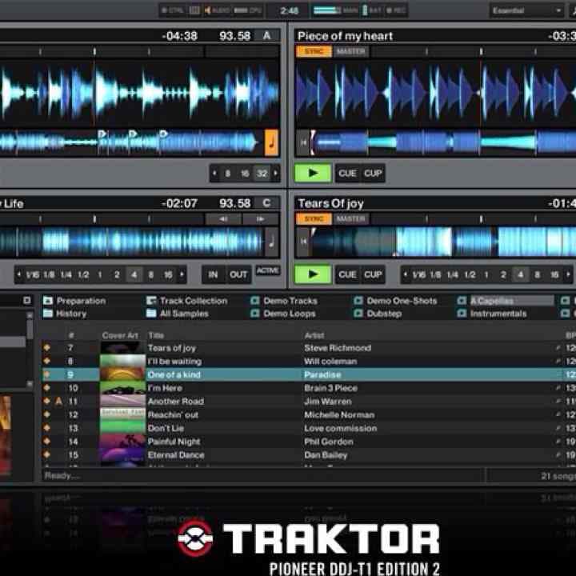Click the A deck marker on track 11
The image size is (576, 576).
click(58, 401)
